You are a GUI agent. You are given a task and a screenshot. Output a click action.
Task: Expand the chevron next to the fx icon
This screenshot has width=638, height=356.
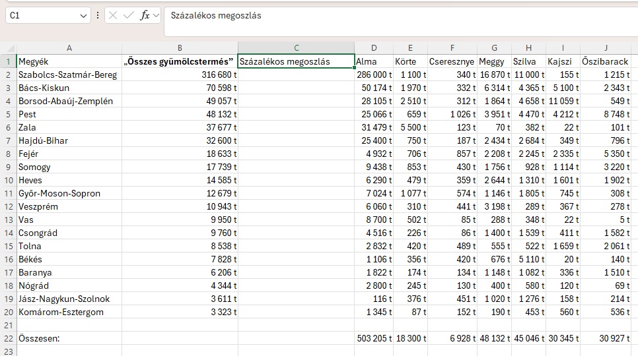157,15
